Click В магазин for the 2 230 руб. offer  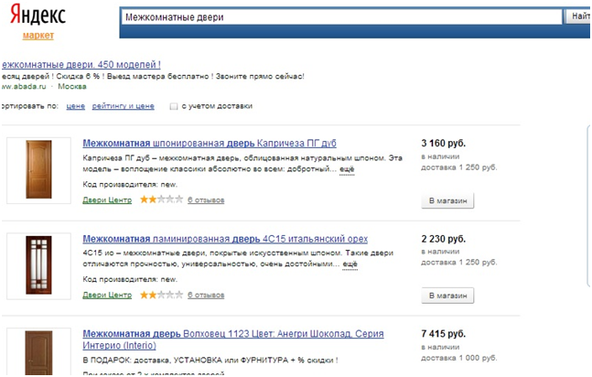(x=447, y=296)
